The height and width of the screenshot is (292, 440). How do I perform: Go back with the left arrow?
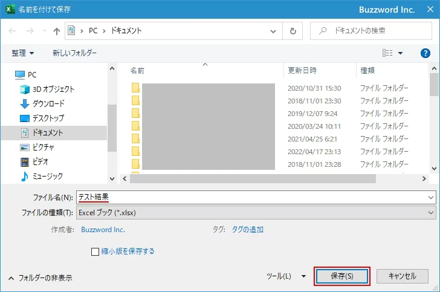point(12,31)
